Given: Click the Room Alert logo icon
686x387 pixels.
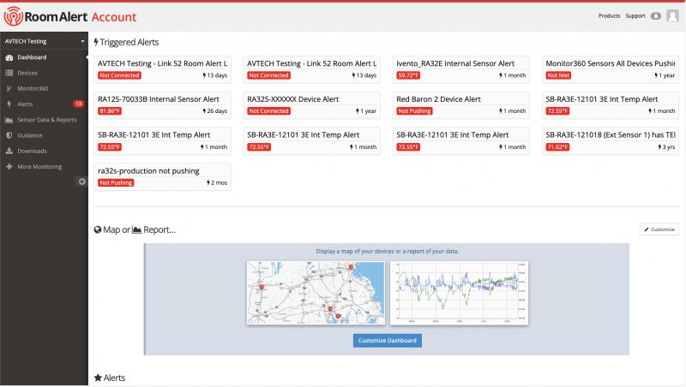Looking at the screenshot, I should (13, 16).
